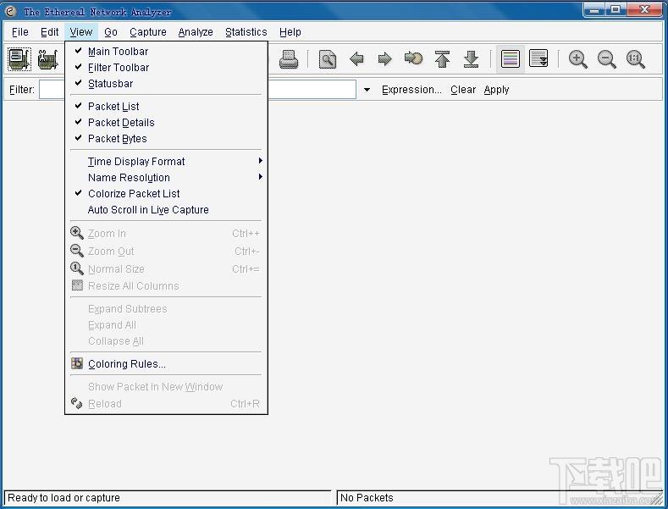
Task: Expand the Name Resolution submenu
Action: pos(166,177)
